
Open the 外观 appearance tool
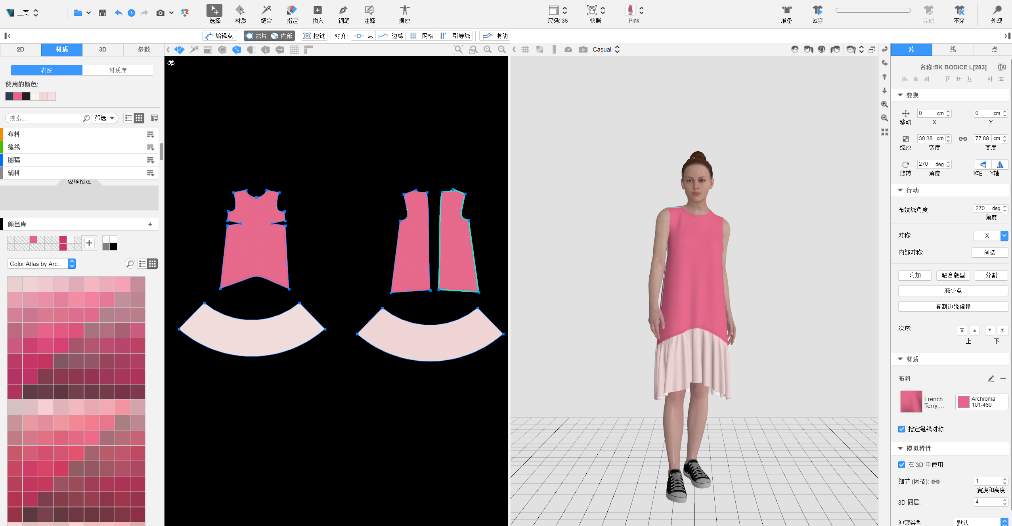(x=997, y=14)
